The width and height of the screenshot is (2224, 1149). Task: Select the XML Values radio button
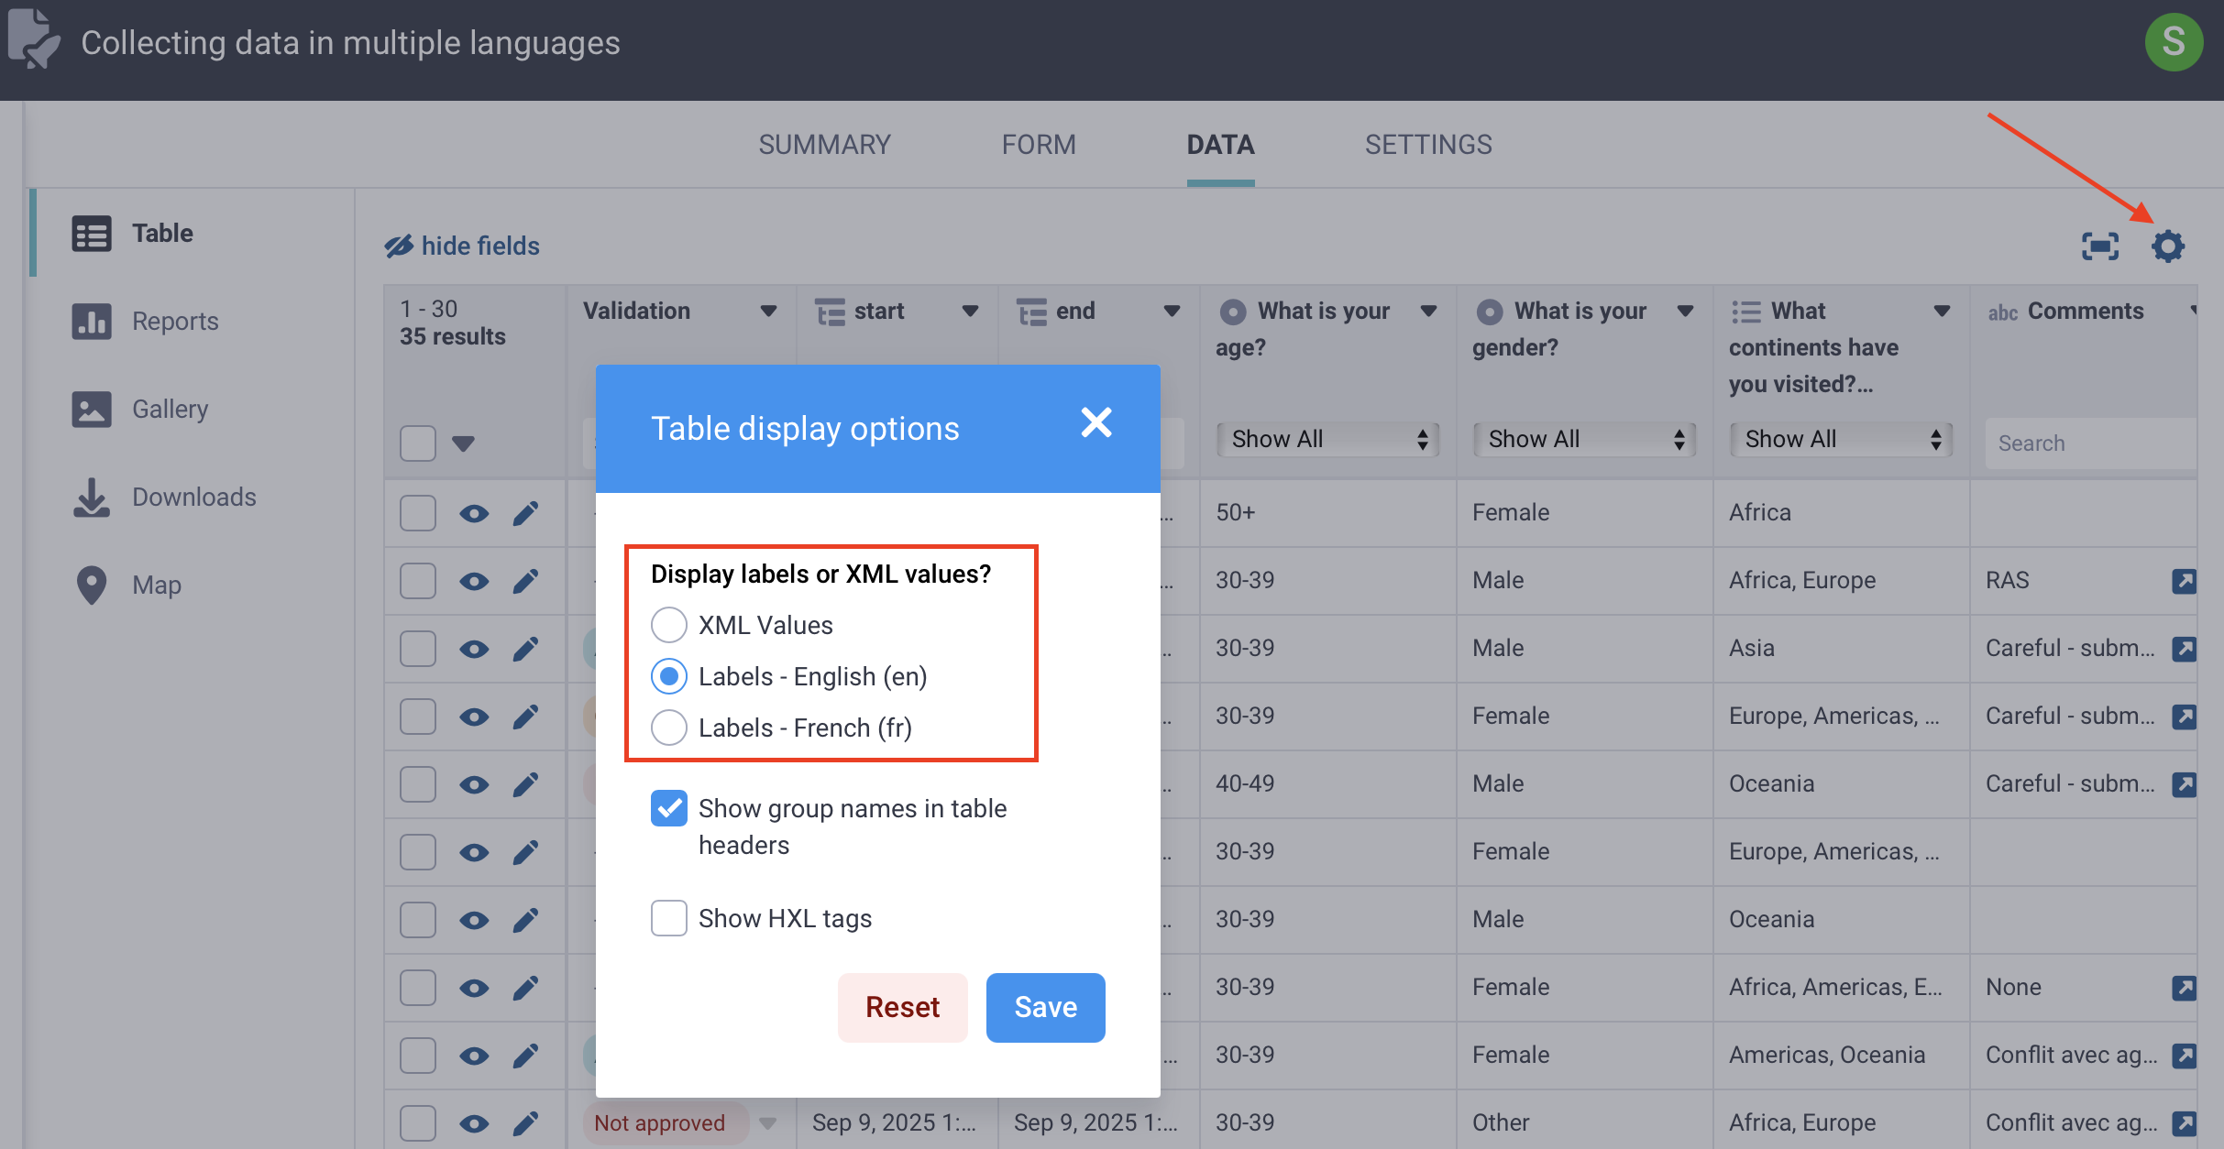[669, 624]
